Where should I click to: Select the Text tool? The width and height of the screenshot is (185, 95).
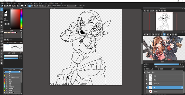(2, 51)
